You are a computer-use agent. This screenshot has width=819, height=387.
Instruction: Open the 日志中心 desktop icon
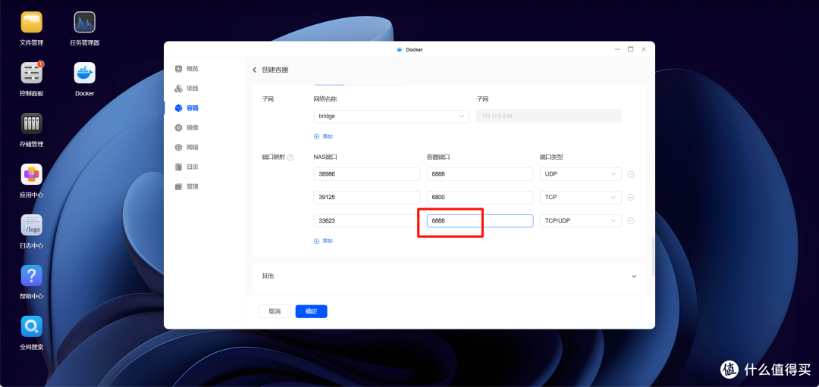[31, 225]
